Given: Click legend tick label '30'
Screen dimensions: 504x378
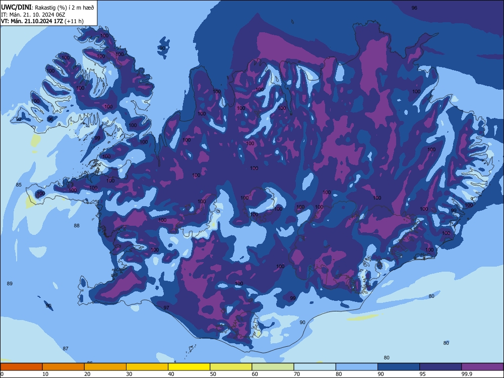Looking at the screenshot, I should click(129, 374).
